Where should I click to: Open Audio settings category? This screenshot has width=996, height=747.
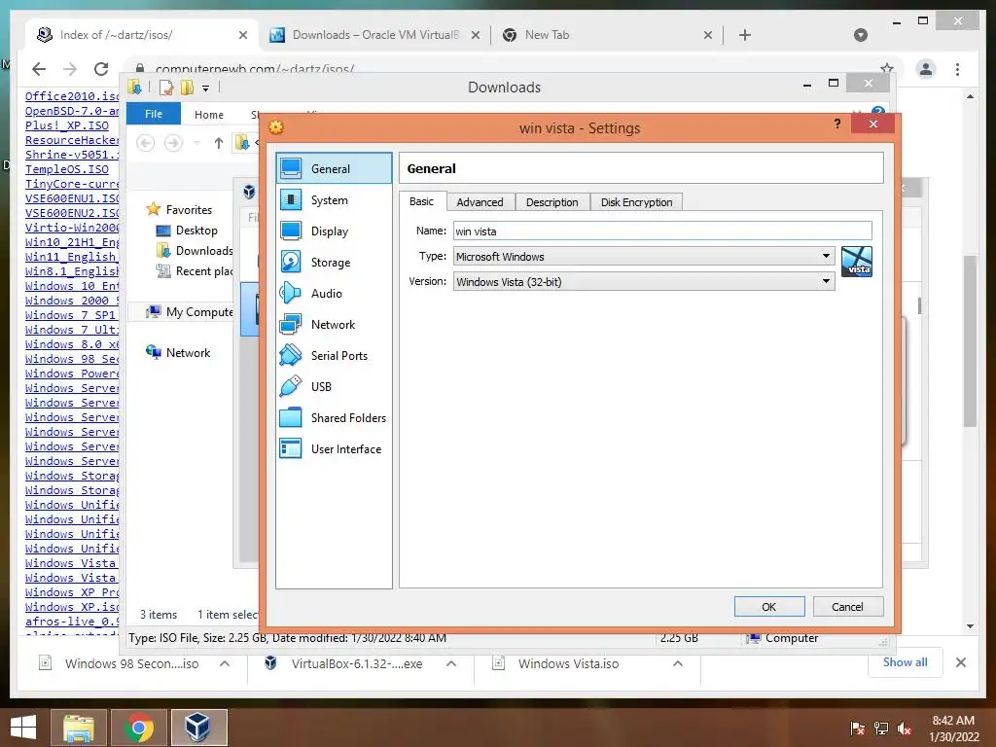click(335, 294)
